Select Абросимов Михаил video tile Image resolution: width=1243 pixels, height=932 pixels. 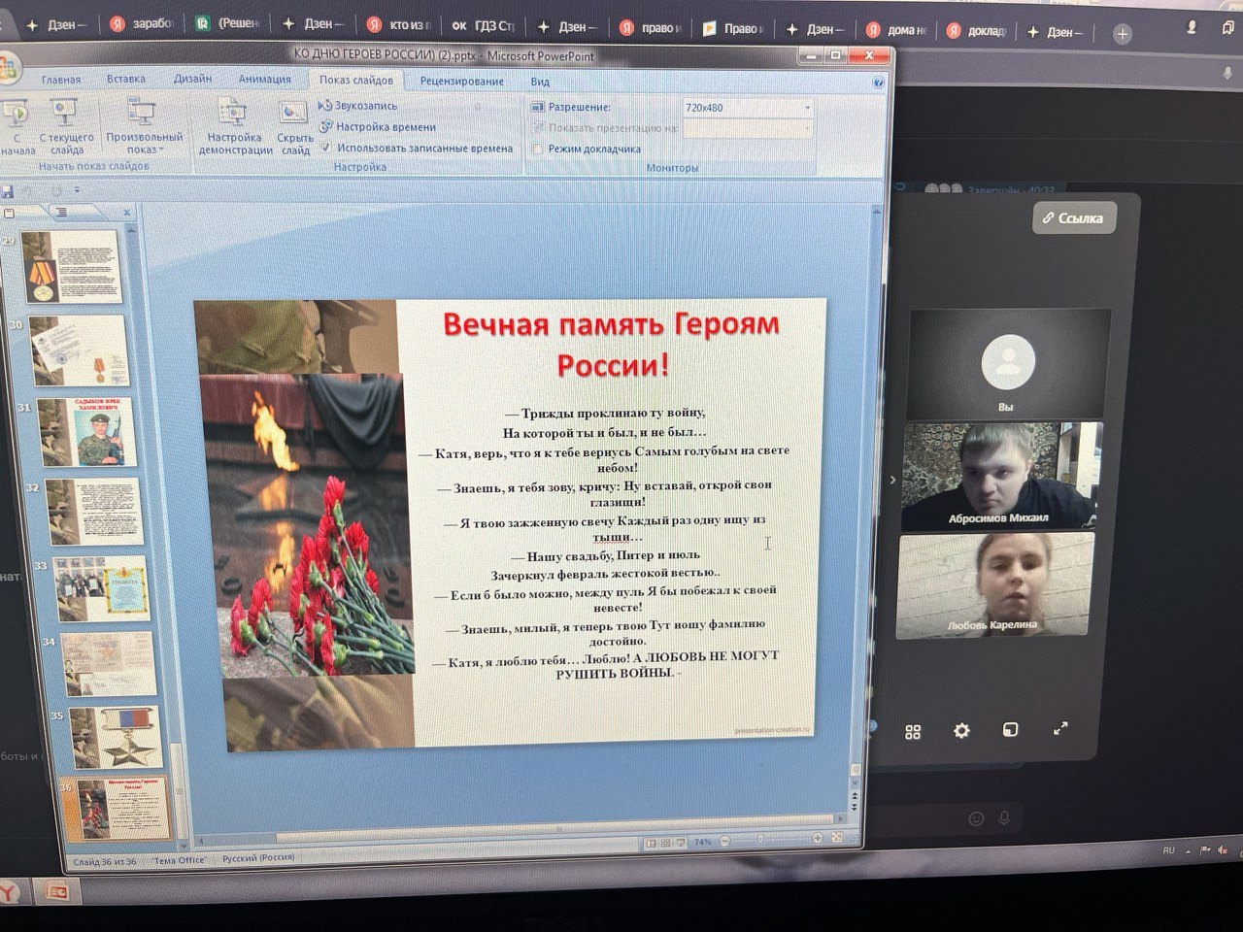[x=1000, y=476]
